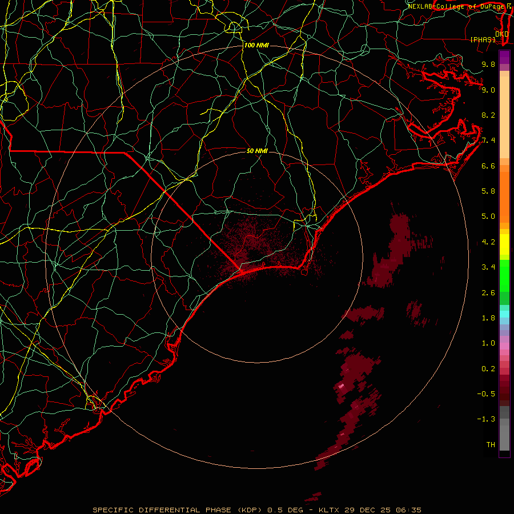This screenshot has height=514, width=514.
Task: Click the -0.5 value on the scale
Action: [486, 394]
